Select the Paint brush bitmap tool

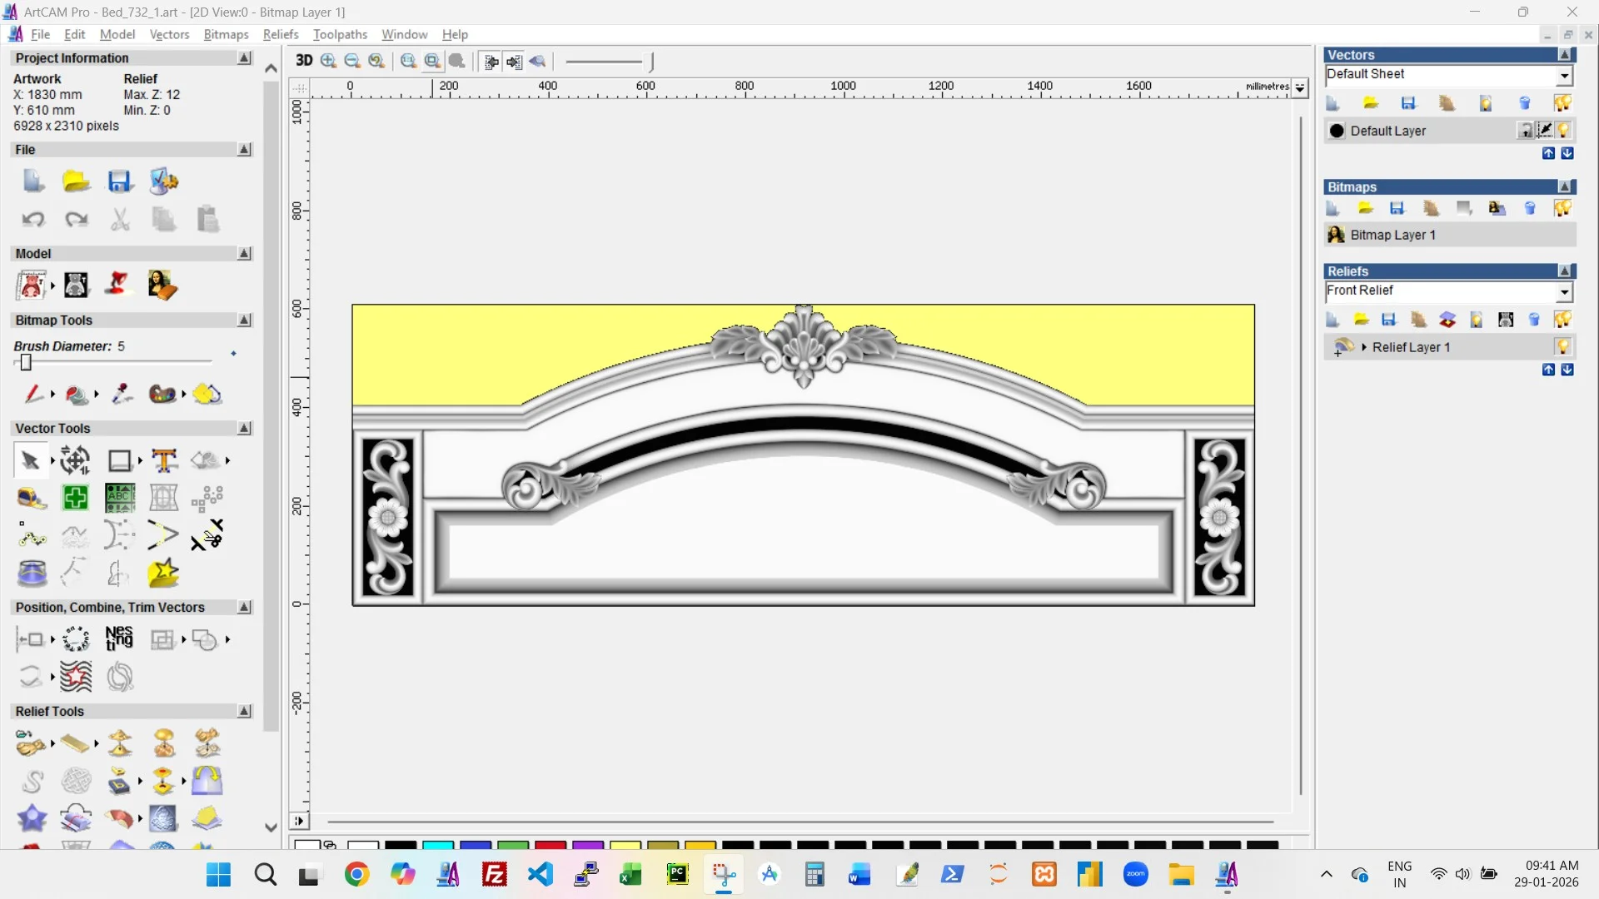pyautogui.click(x=32, y=394)
